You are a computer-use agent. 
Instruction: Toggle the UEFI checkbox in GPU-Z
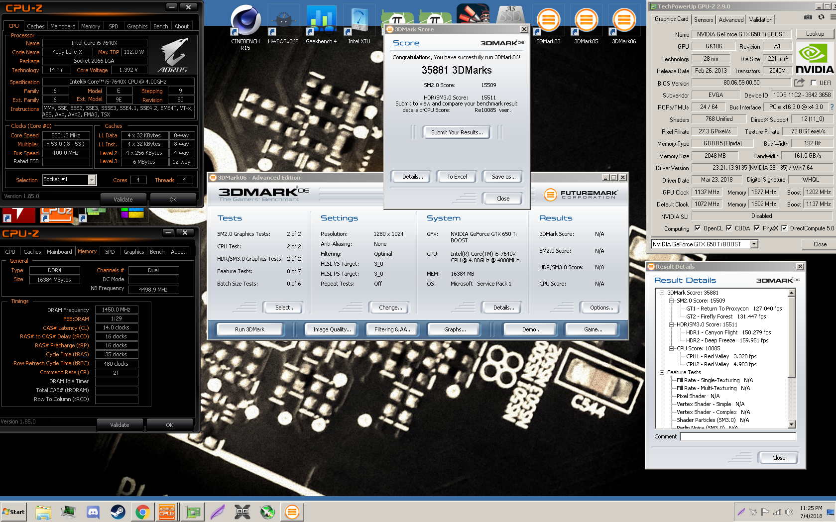pos(814,83)
